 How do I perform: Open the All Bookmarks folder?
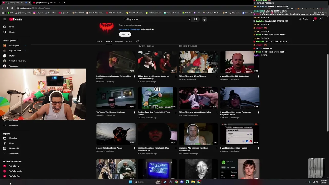321,13
